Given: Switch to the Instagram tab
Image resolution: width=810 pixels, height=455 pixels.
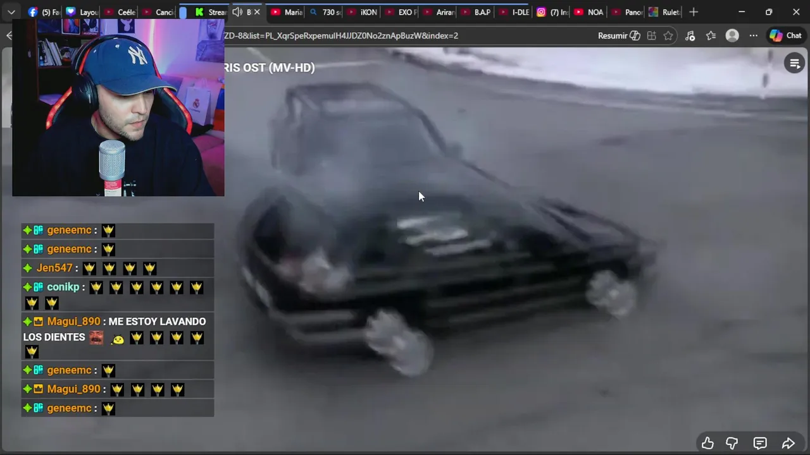Looking at the screenshot, I should pos(552,12).
